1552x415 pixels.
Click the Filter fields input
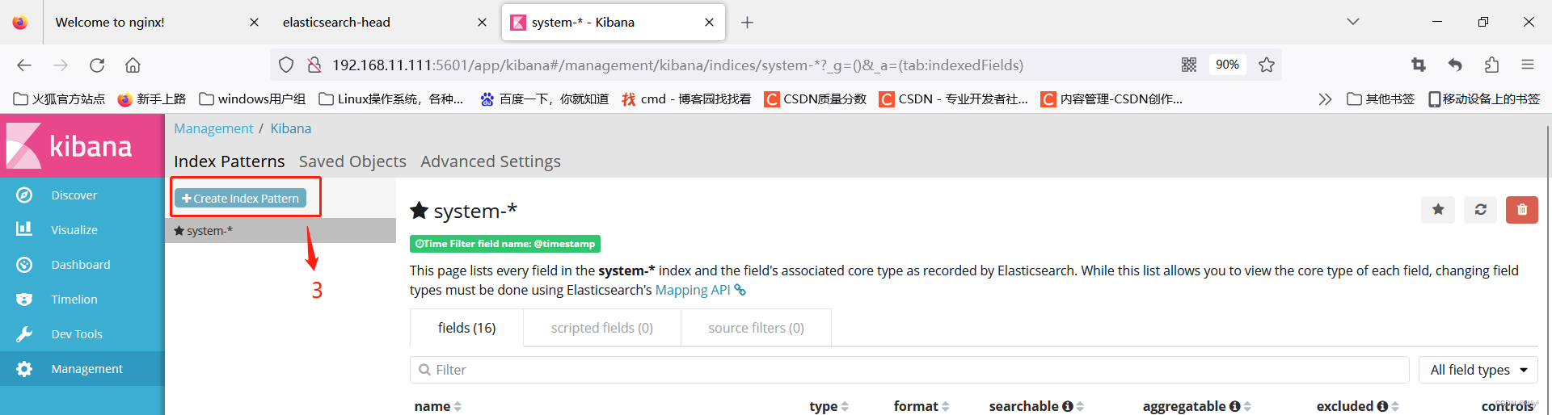909,370
